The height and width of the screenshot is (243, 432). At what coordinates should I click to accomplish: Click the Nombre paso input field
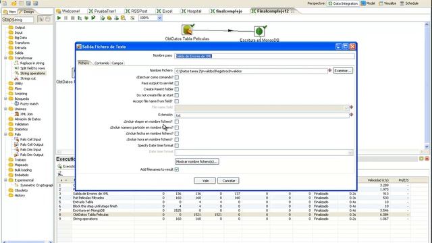(265, 56)
